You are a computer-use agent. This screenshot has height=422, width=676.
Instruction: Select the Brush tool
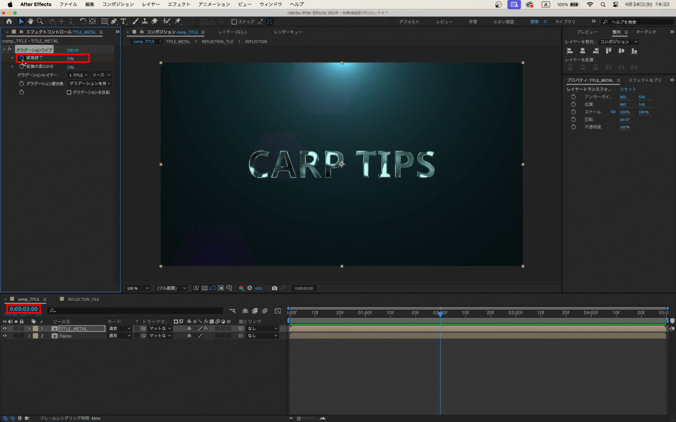coord(135,22)
